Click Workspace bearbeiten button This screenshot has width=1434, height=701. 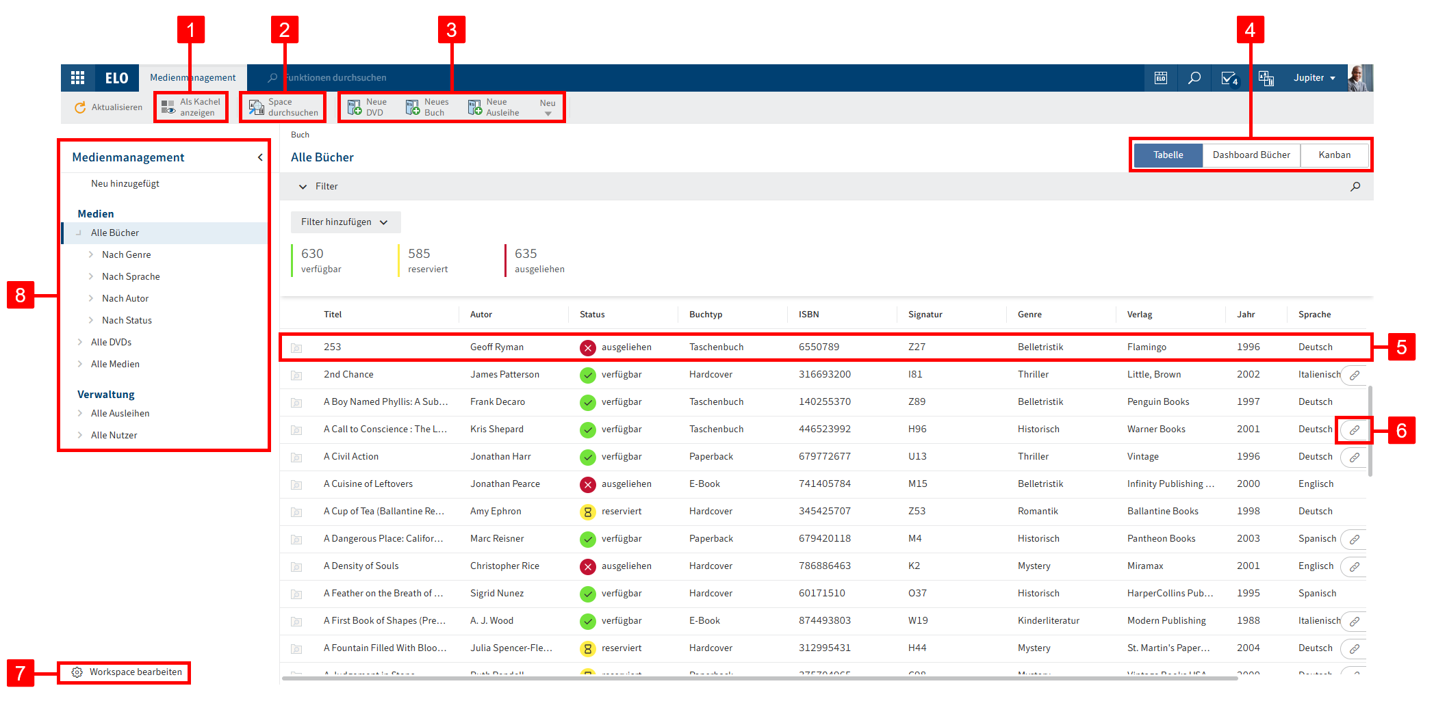coord(128,672)
